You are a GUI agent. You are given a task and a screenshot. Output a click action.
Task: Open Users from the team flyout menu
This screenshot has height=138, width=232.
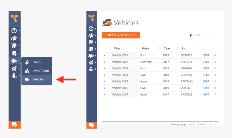point(37,62)
